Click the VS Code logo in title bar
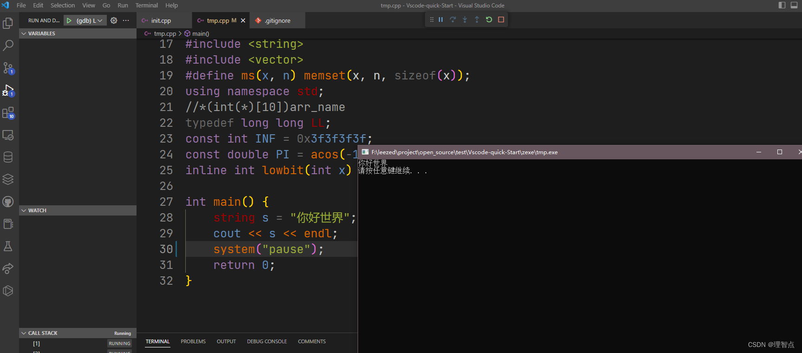This screenshot has width=802, height=353. pyautogui.click(x=6, y=5)
